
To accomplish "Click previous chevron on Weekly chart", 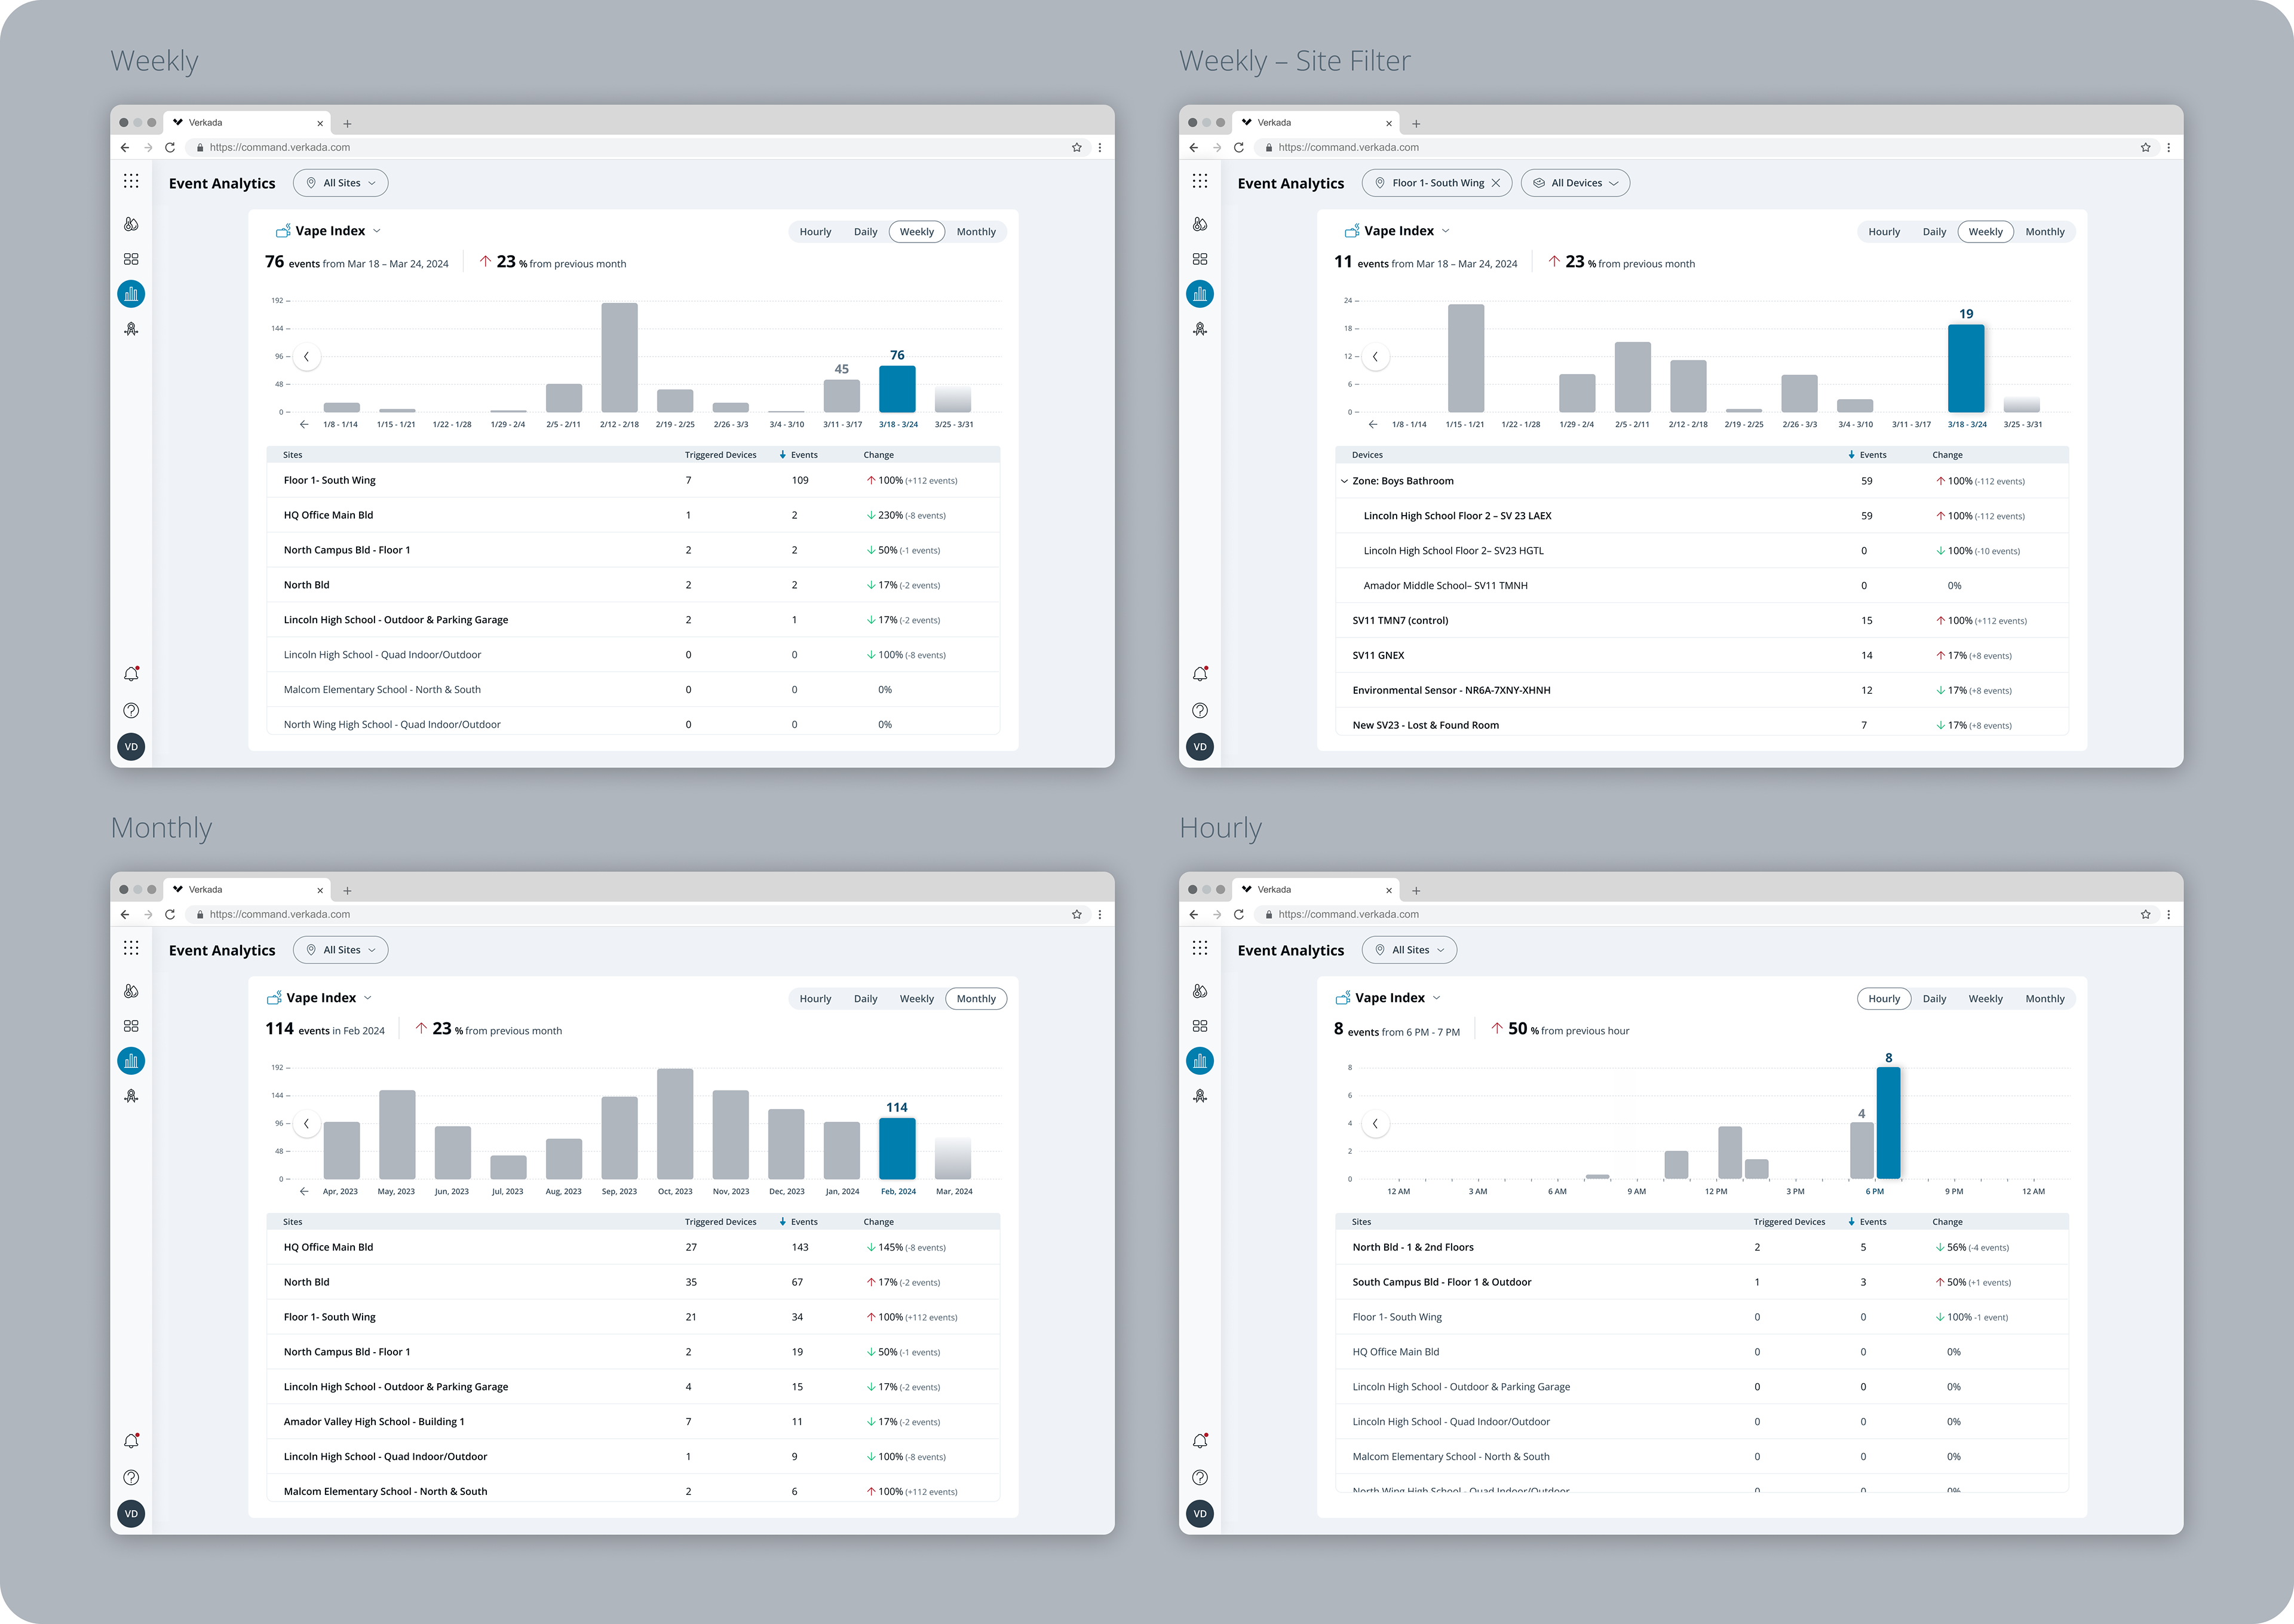I will click(306, 357).
